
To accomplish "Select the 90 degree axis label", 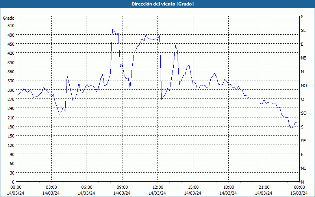I will (x=13, y=154).
